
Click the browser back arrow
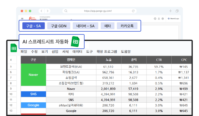(x=41, y=11)
